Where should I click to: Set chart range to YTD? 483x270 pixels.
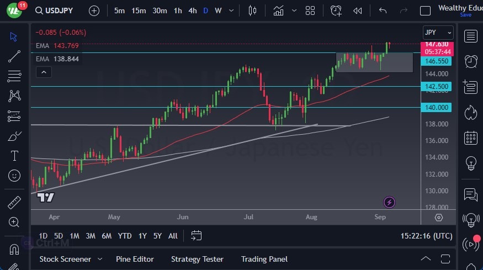tap(125, 236)
